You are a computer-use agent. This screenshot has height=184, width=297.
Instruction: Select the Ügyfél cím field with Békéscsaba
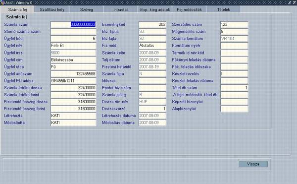pos(73,60)
